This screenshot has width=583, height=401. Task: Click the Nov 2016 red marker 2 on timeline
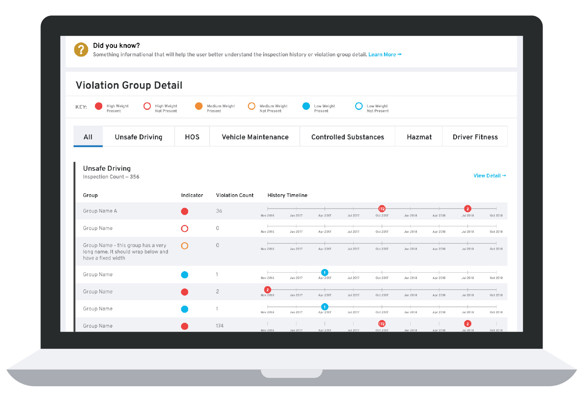268,290
